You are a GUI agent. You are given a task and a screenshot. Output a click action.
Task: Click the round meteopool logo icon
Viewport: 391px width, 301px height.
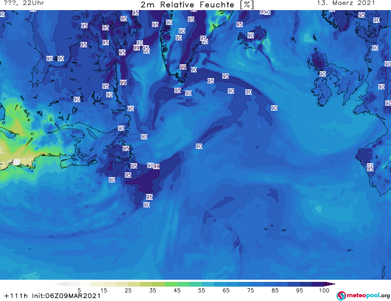point(341,296)
